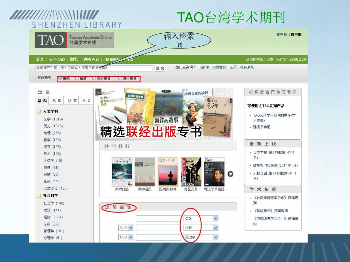Image resolution: width=350 pixels, height=262 pixels.
Task: Open 《航运季刊》投稿规则 link
Action: [271, 211]
